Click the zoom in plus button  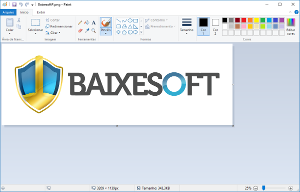290,188
